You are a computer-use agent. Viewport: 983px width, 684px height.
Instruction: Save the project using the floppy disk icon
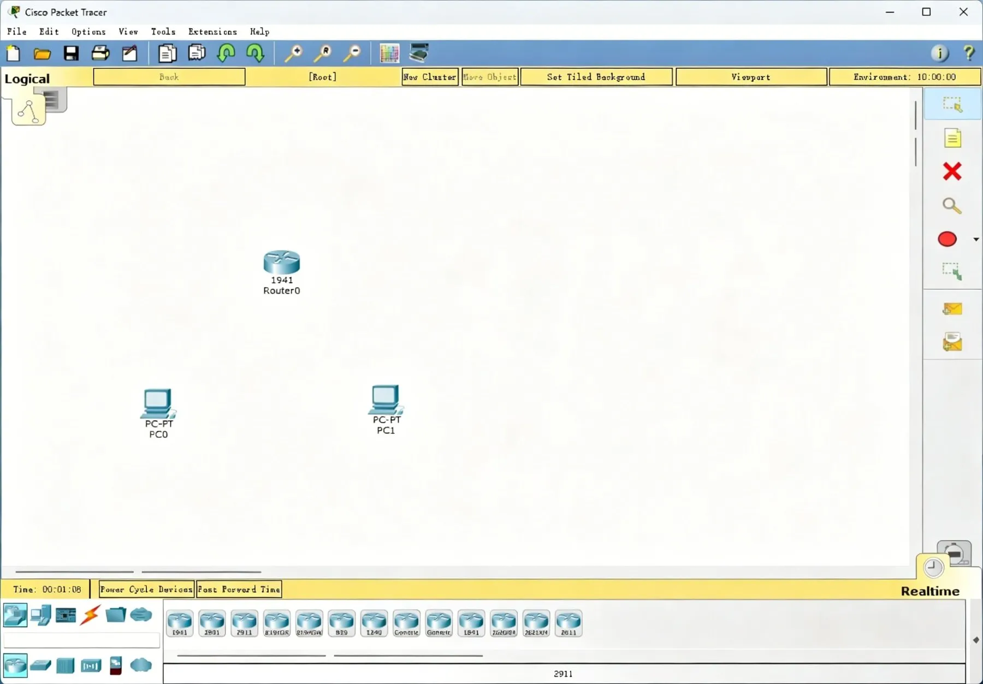[71, 53]
